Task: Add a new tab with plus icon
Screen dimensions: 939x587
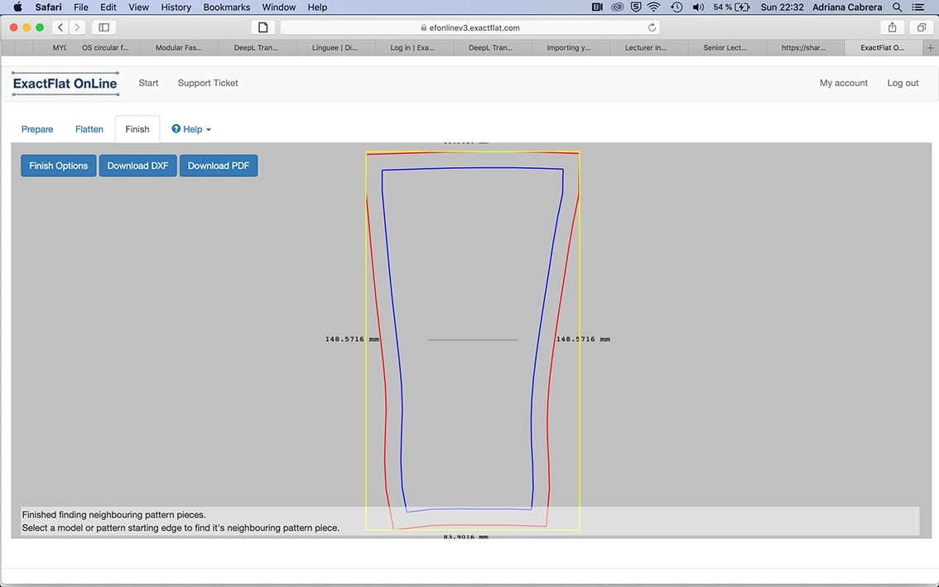Action: pyautogui.click(x=931, y=48)
